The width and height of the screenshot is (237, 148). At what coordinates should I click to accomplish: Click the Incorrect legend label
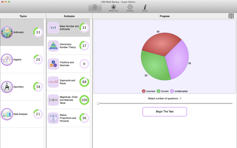point(150,91)
